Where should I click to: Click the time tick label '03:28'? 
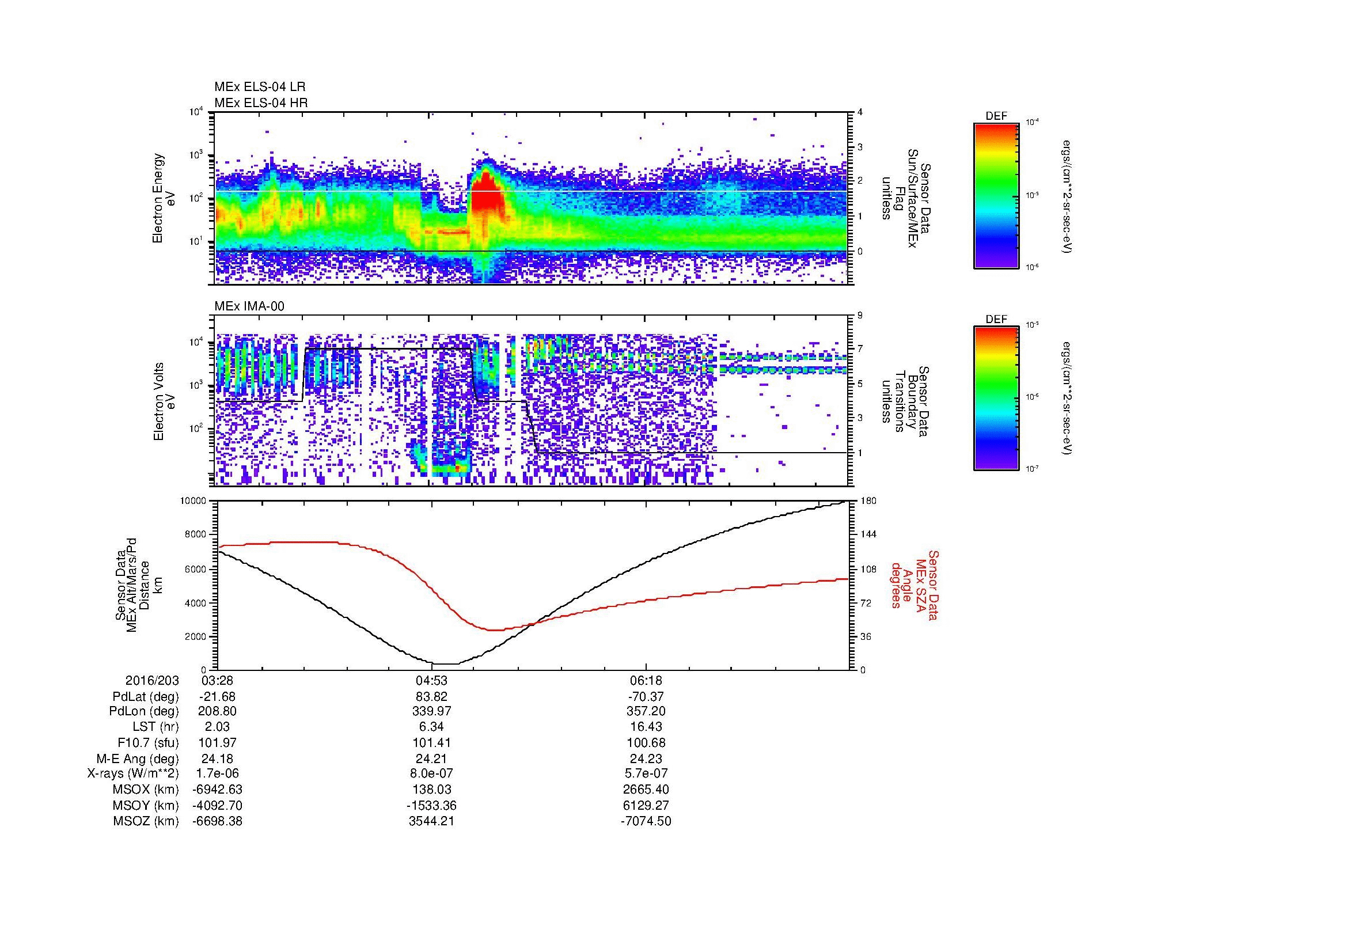coord(218,680)
